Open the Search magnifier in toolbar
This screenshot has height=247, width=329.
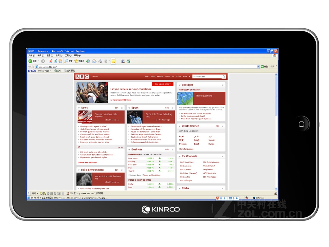[x=68, y=61]
